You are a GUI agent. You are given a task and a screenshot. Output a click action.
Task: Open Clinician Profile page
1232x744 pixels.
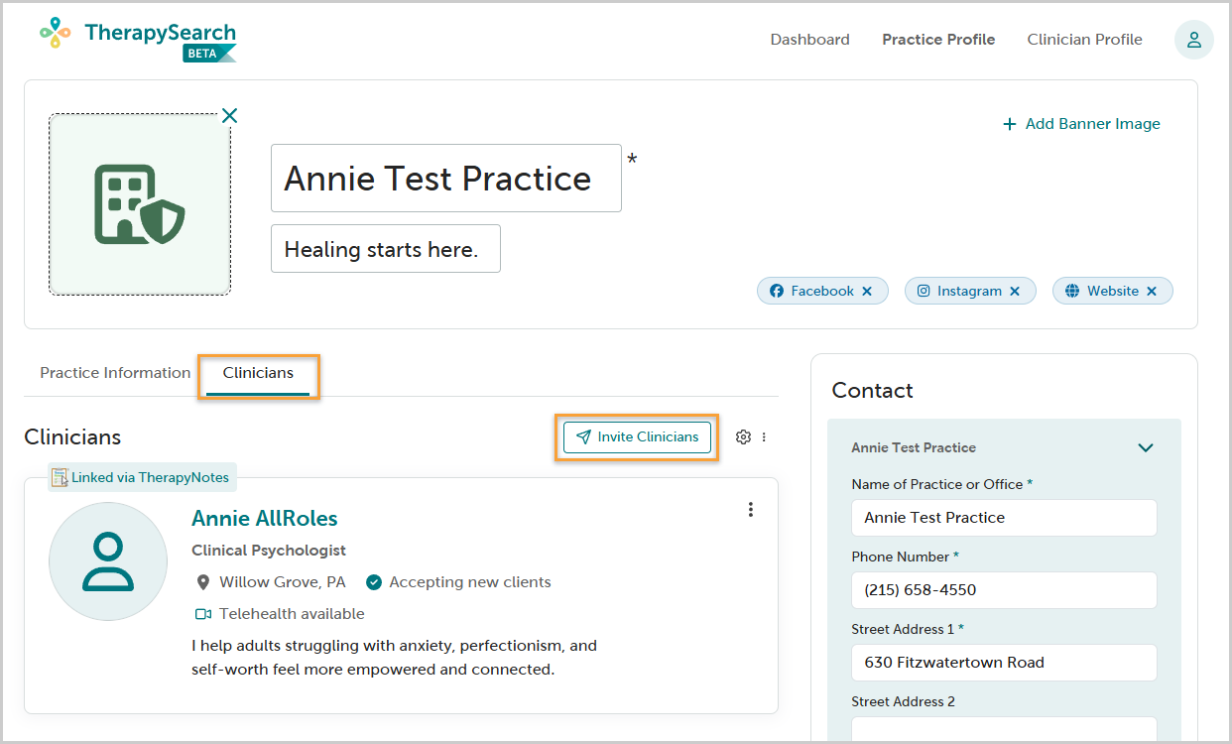tap(1084, 40)
